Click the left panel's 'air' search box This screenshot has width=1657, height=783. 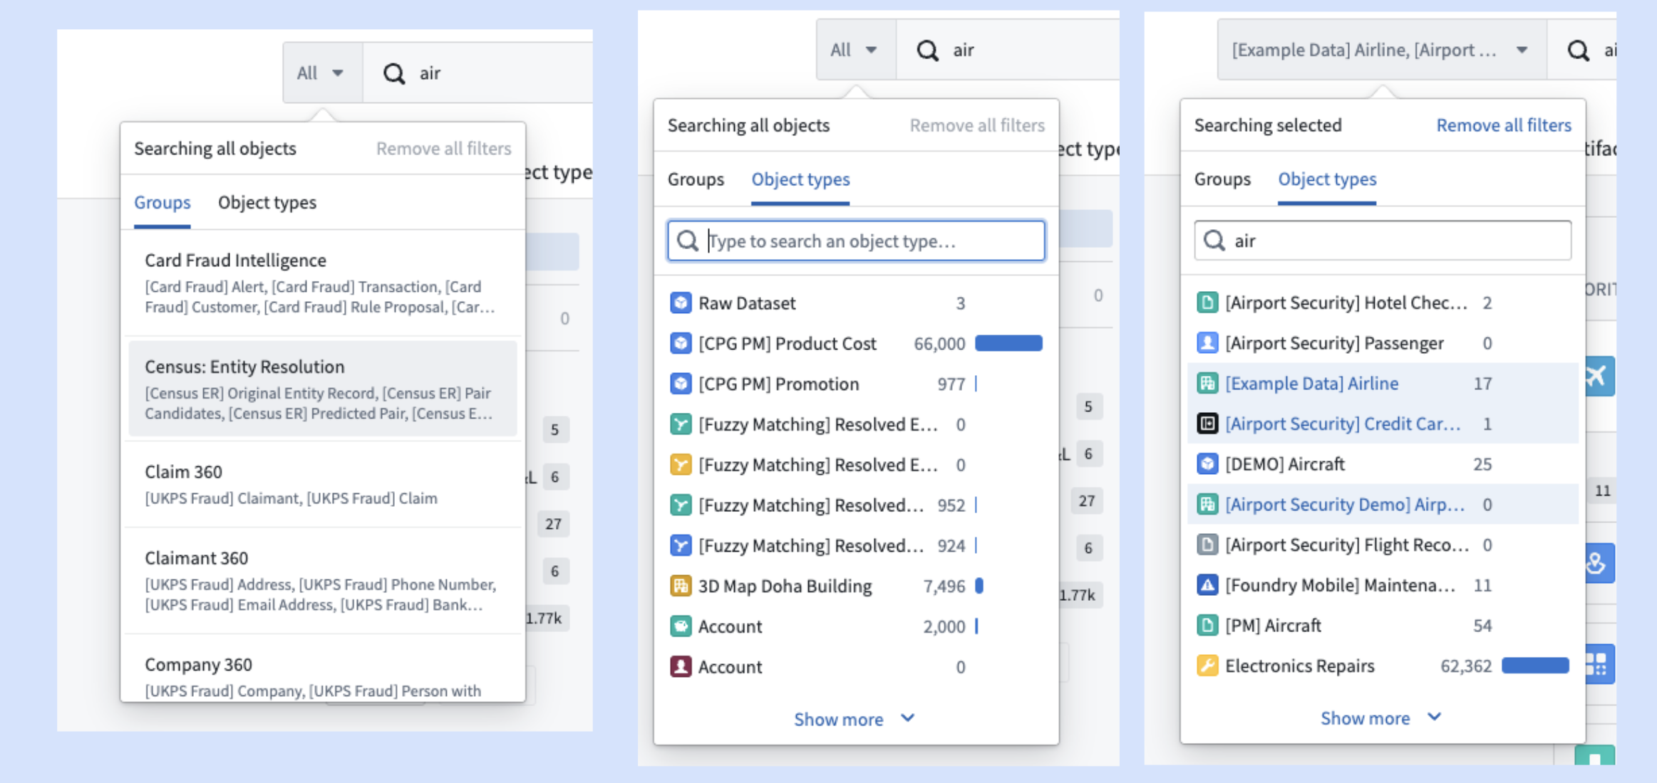[x=478, y=73]
